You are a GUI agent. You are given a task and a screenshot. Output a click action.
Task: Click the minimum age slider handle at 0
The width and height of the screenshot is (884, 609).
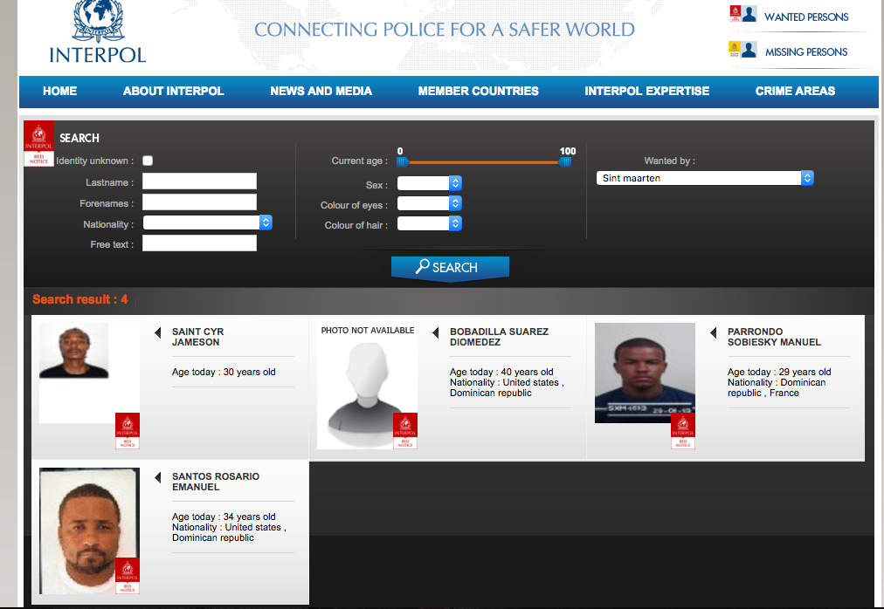(x=403, y=162)
